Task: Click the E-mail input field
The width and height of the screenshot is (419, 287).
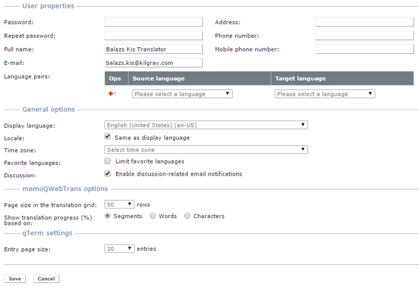Action: tap(154, 62)
